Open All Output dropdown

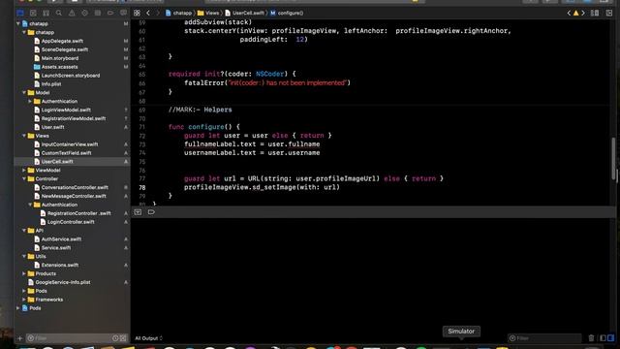tap(148, 338)
